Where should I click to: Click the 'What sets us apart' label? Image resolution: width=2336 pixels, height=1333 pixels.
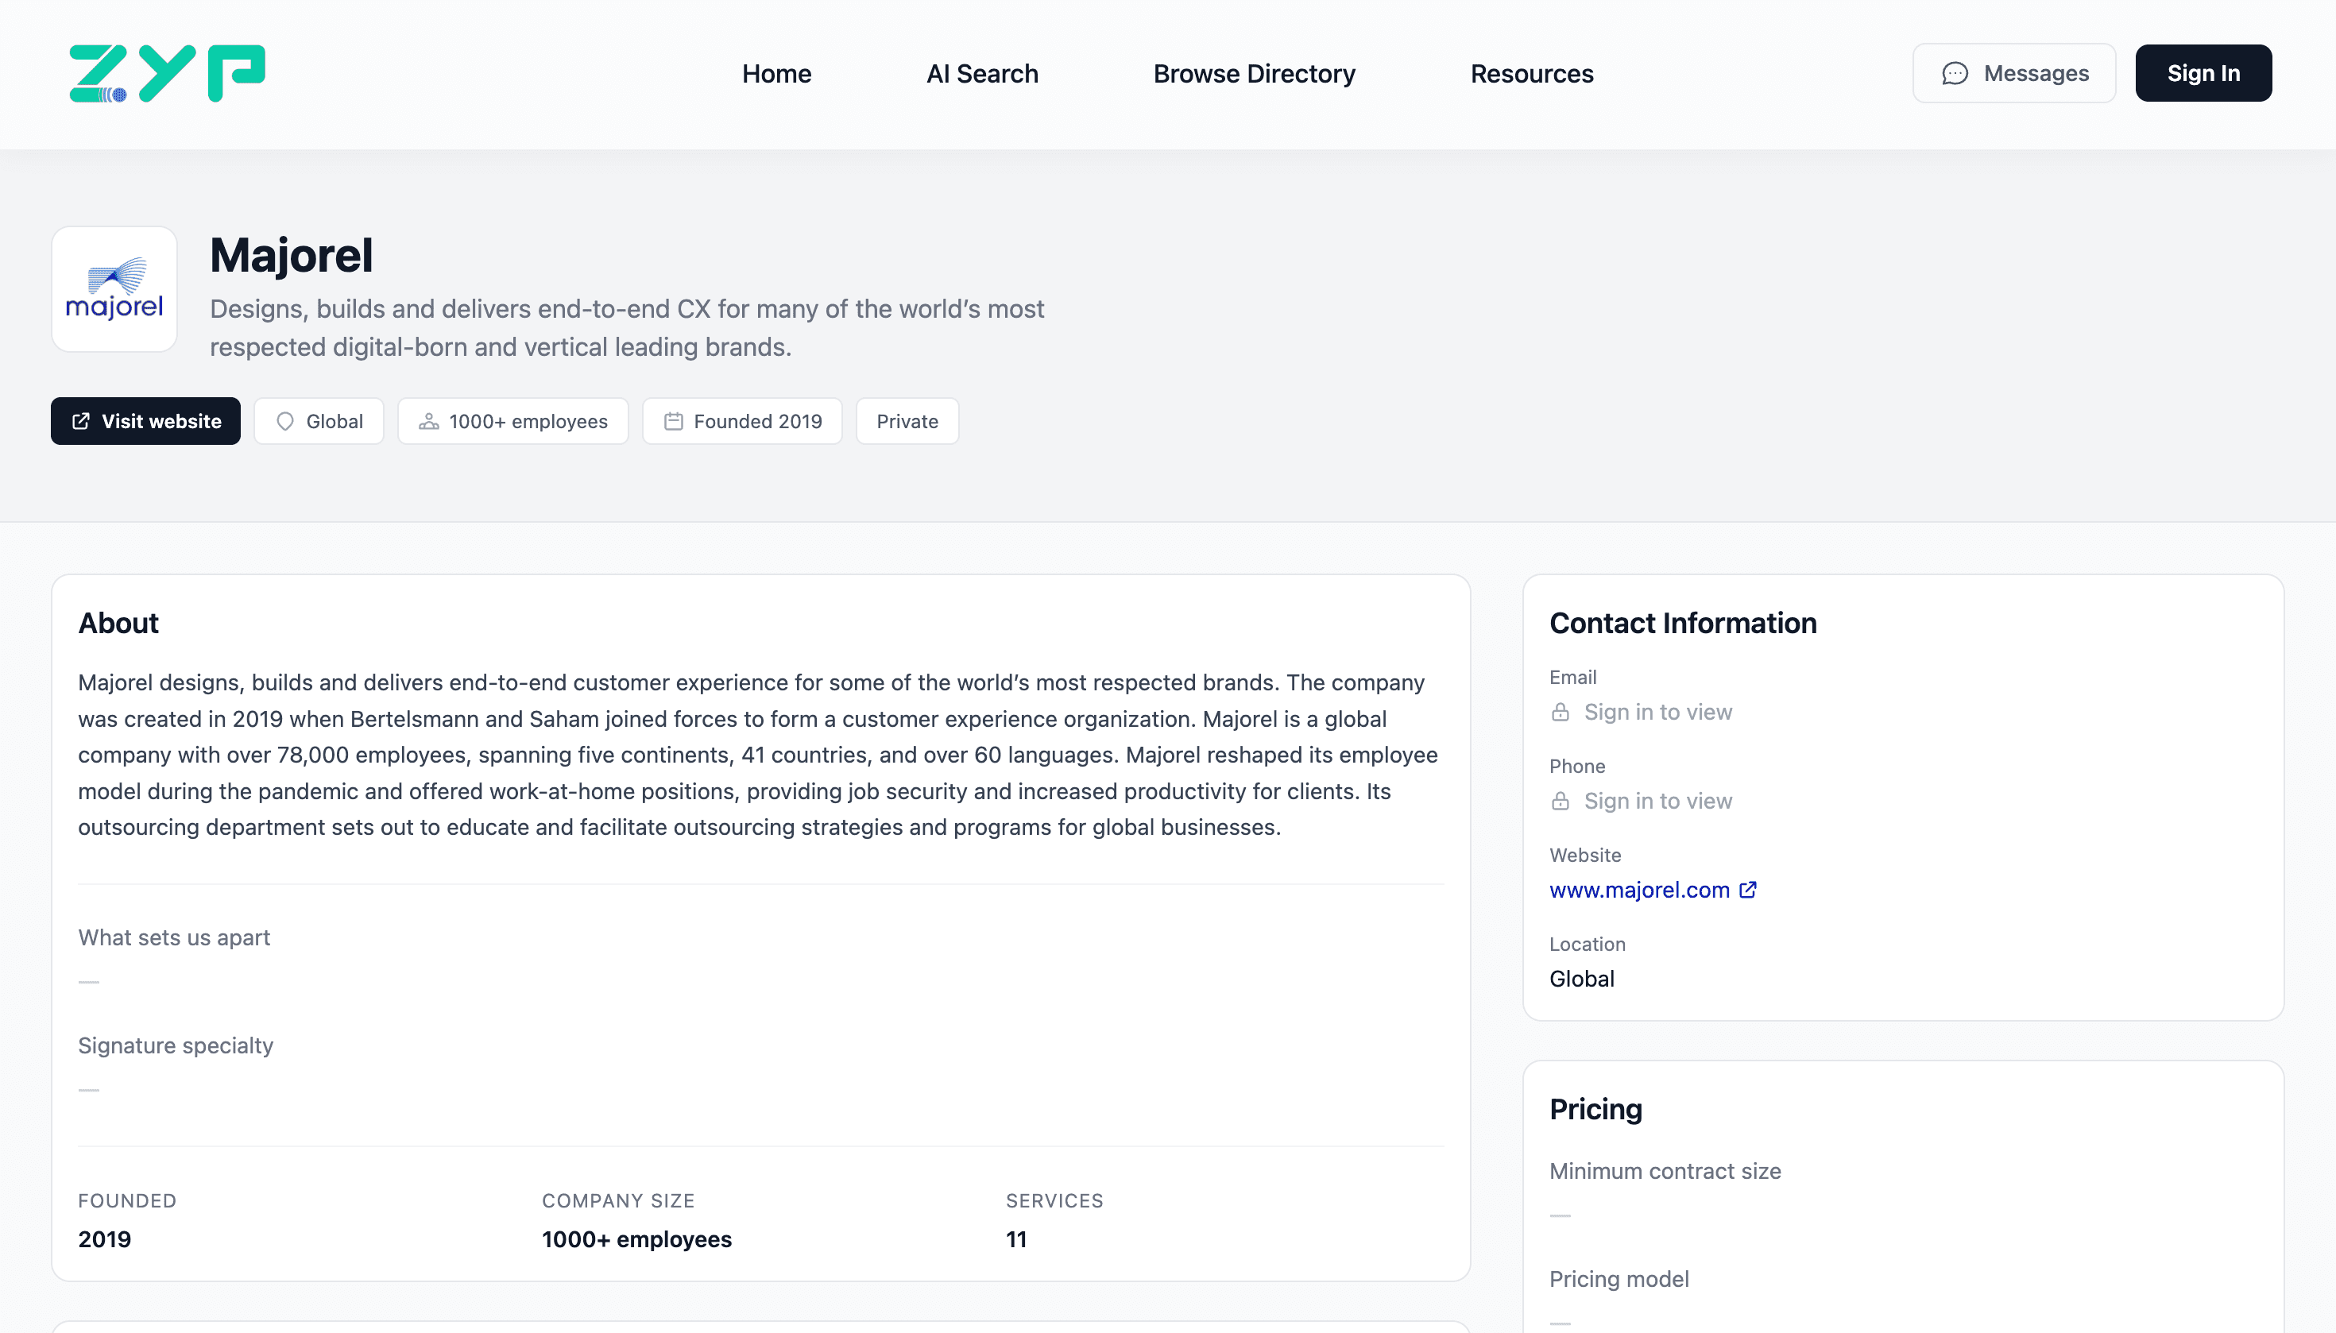click(174, 937)
